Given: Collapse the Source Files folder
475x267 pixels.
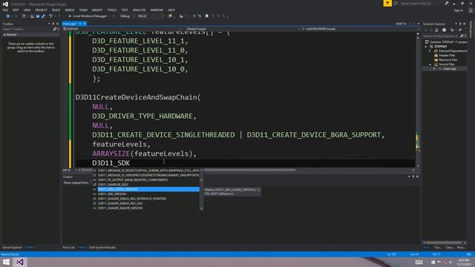Looking at the screenshot, I should [430, 65].
